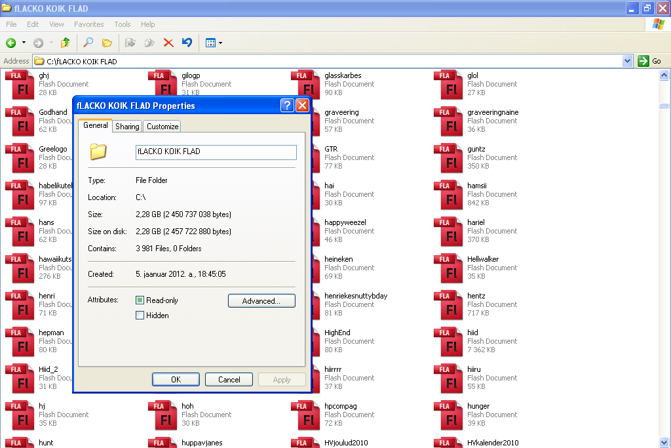Switch to the General tab
This screenshot has height=448, width=671.
[96, 125]
